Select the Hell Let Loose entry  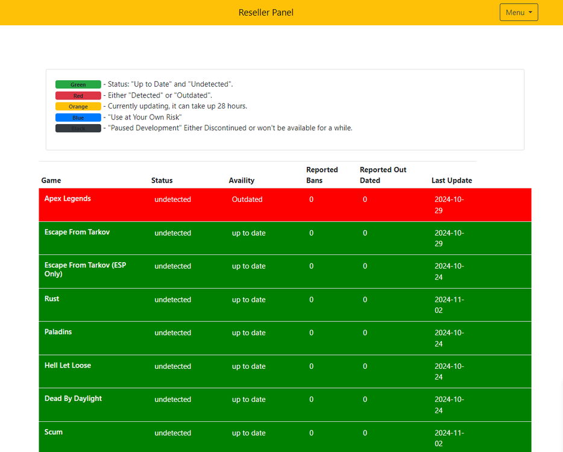tap(68, 365)
